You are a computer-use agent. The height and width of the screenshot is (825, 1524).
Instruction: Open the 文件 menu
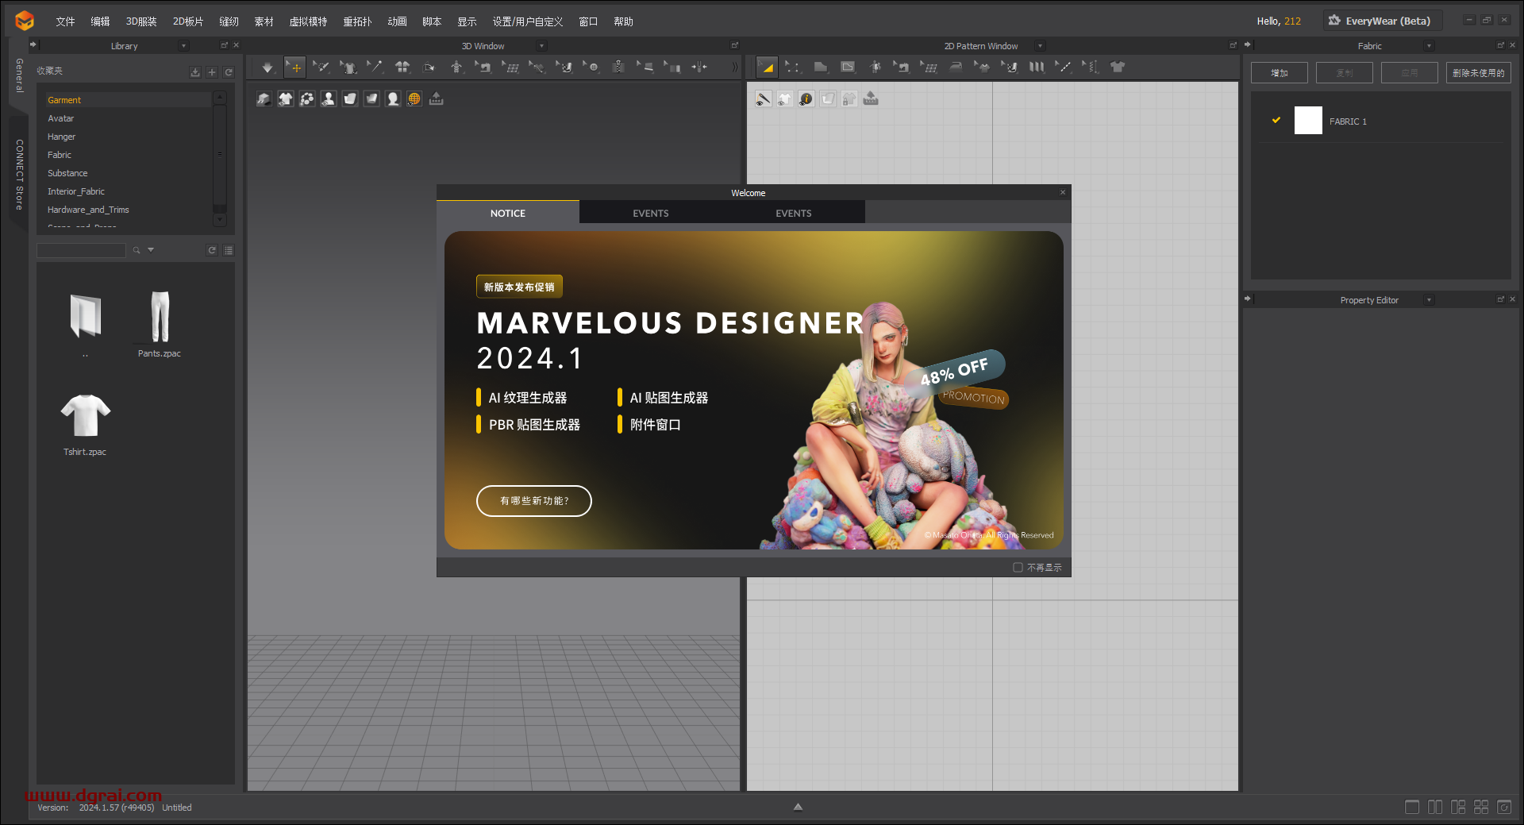pos(65,21)
